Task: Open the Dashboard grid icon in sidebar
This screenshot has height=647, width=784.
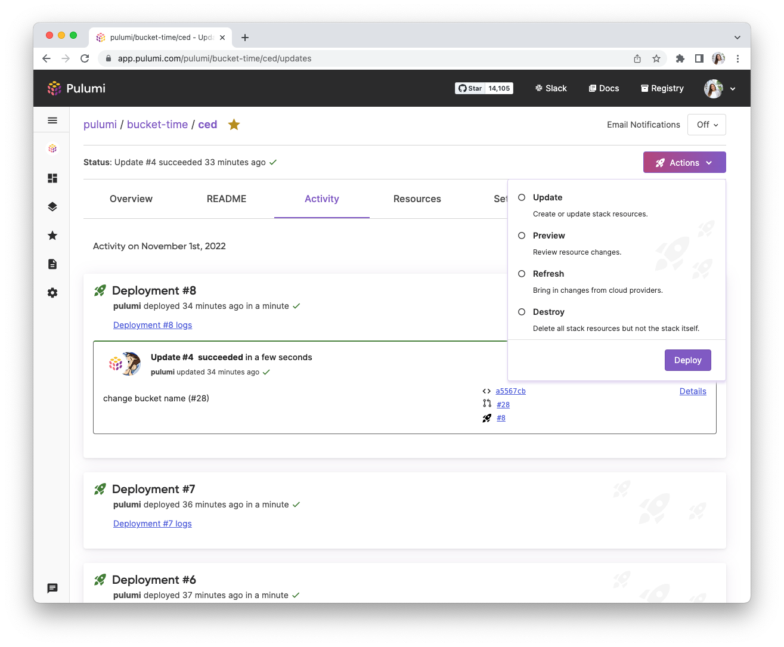Action: point(52,178)
